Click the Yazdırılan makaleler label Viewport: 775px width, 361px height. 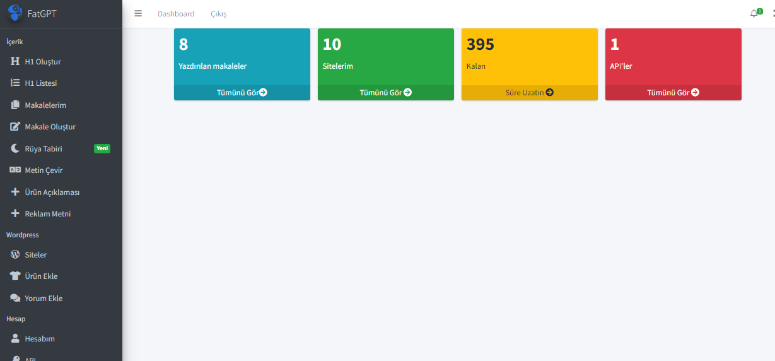click(x=213, y=66)
